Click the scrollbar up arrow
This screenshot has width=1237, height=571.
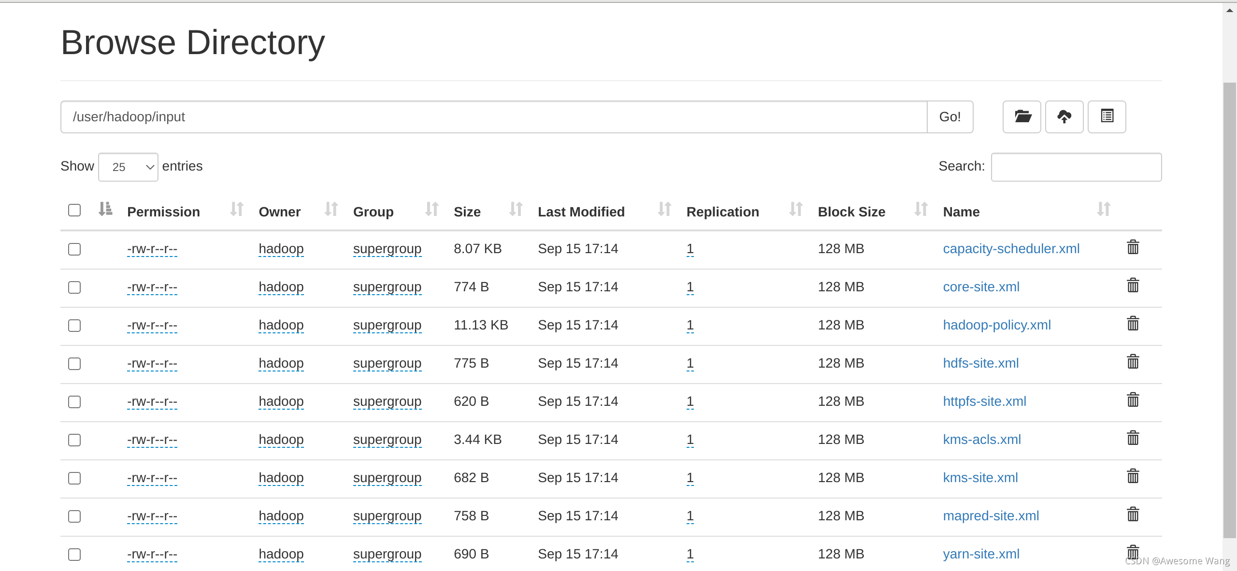coord(1229,10)
